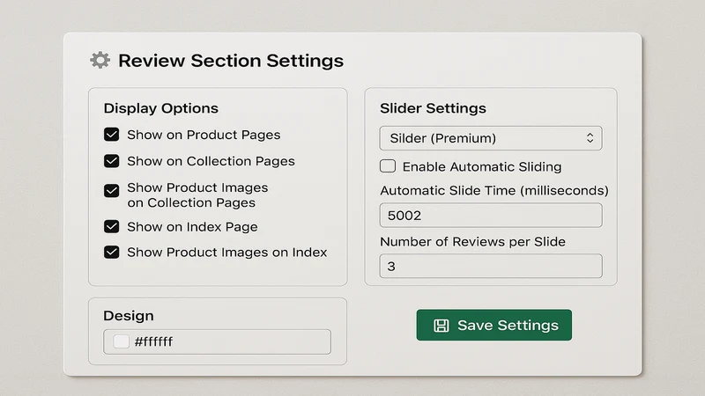Uncheck Show on Index Page

(112, 226)
